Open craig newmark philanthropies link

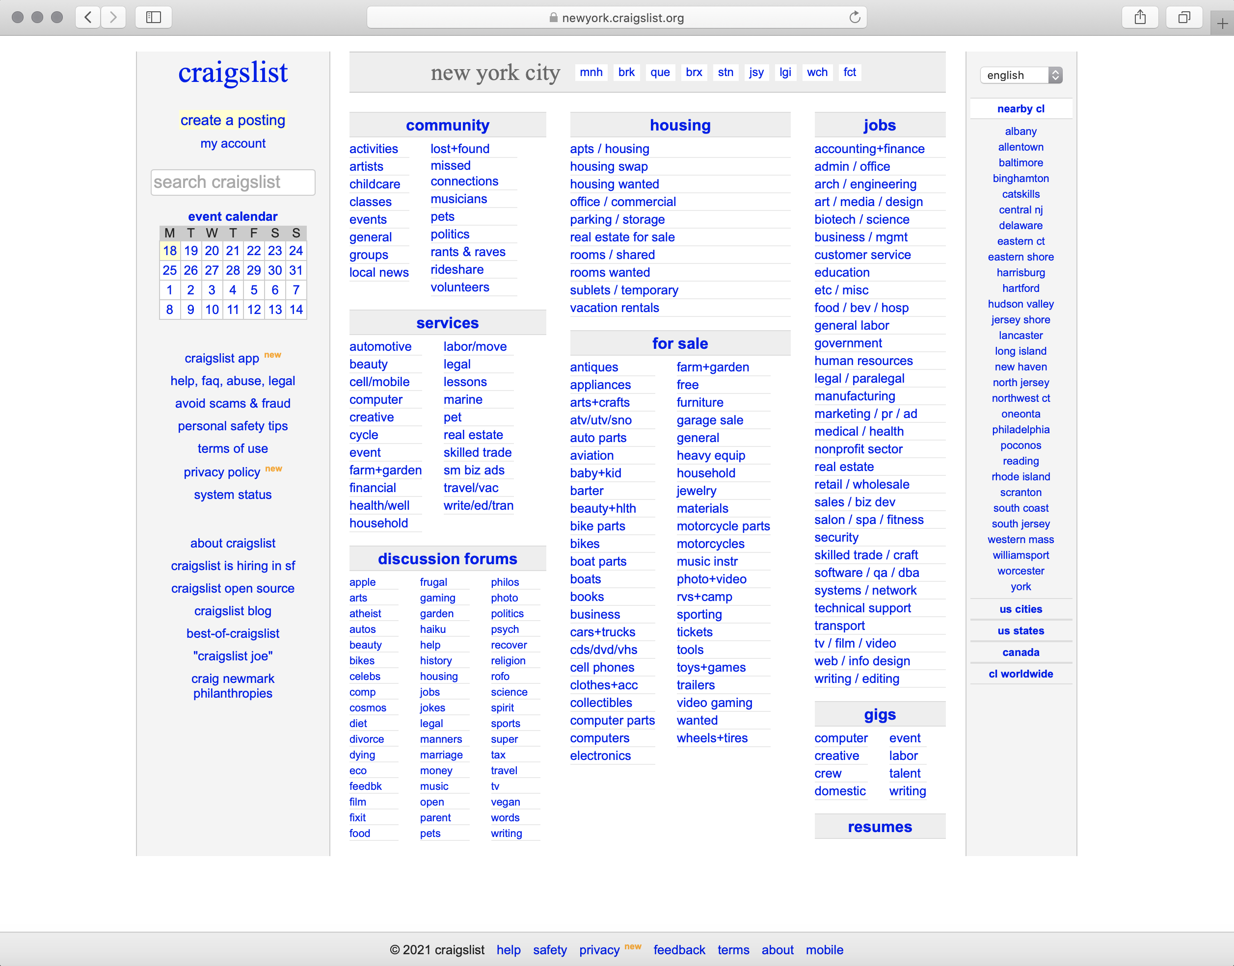(x=233, y=686)
